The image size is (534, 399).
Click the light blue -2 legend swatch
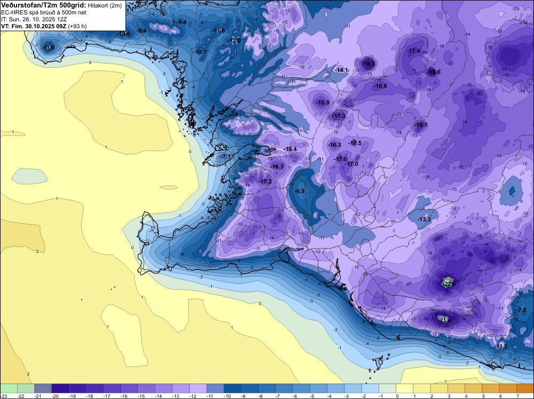coord(370,388)
